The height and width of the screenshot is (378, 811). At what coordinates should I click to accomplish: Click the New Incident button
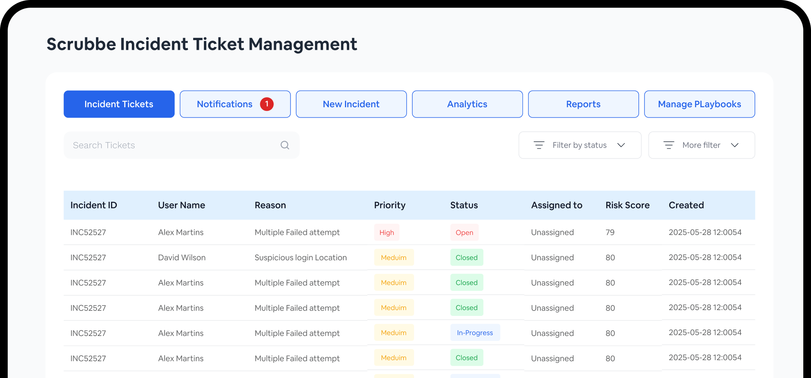pos(351,104)
